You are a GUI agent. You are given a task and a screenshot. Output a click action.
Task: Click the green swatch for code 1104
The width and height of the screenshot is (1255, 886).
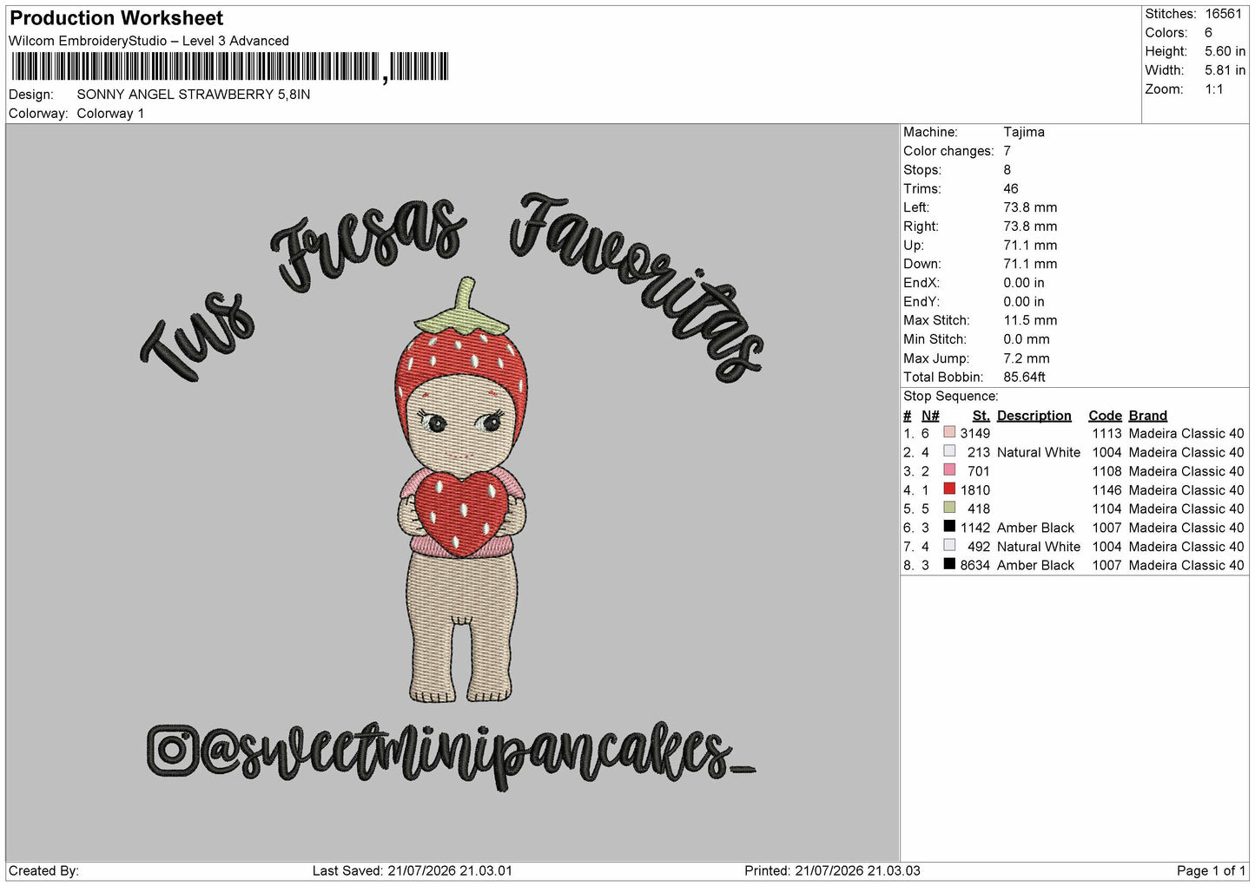[949, 508]
